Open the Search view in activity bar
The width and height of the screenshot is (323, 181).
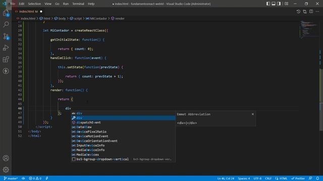pyautogui.click(x=6, y=25)
